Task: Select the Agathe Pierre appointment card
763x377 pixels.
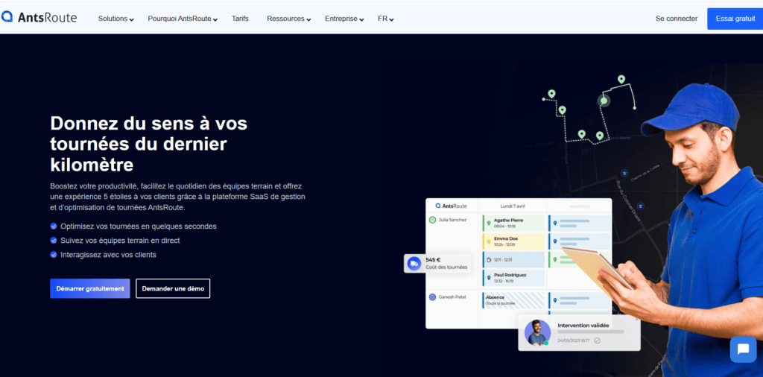Action: click(513, 223)
